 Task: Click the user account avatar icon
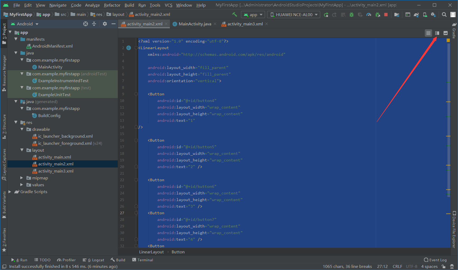(453, 15)
